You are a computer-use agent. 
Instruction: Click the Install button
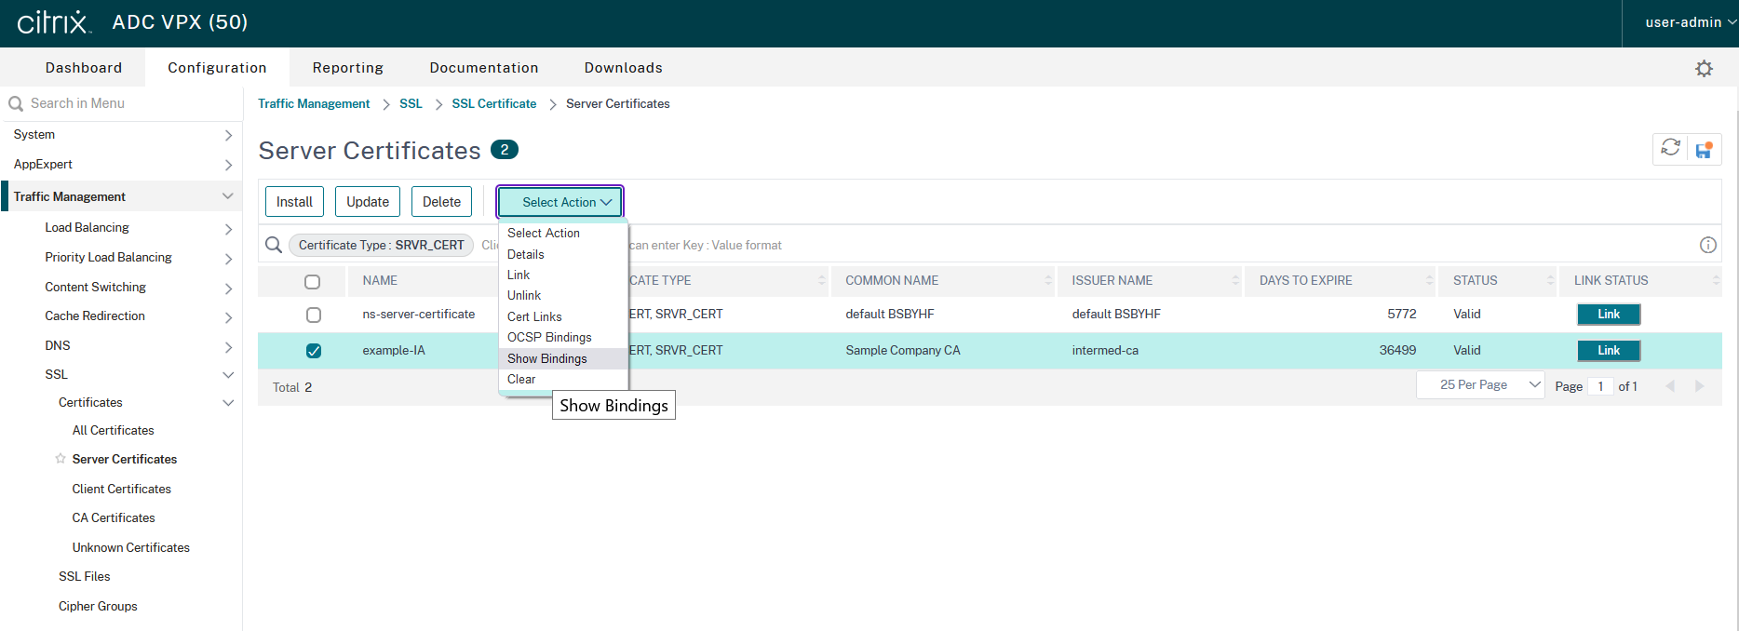(x=294, y=202)
